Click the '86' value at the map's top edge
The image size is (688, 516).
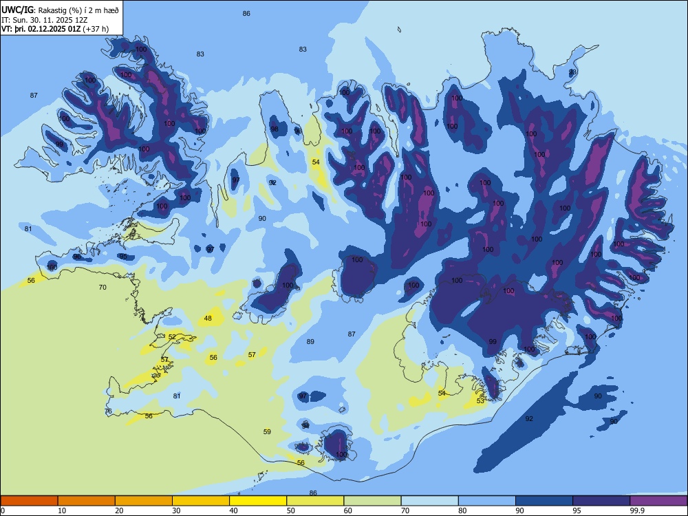pyautogui.click(x=246, y=13)
